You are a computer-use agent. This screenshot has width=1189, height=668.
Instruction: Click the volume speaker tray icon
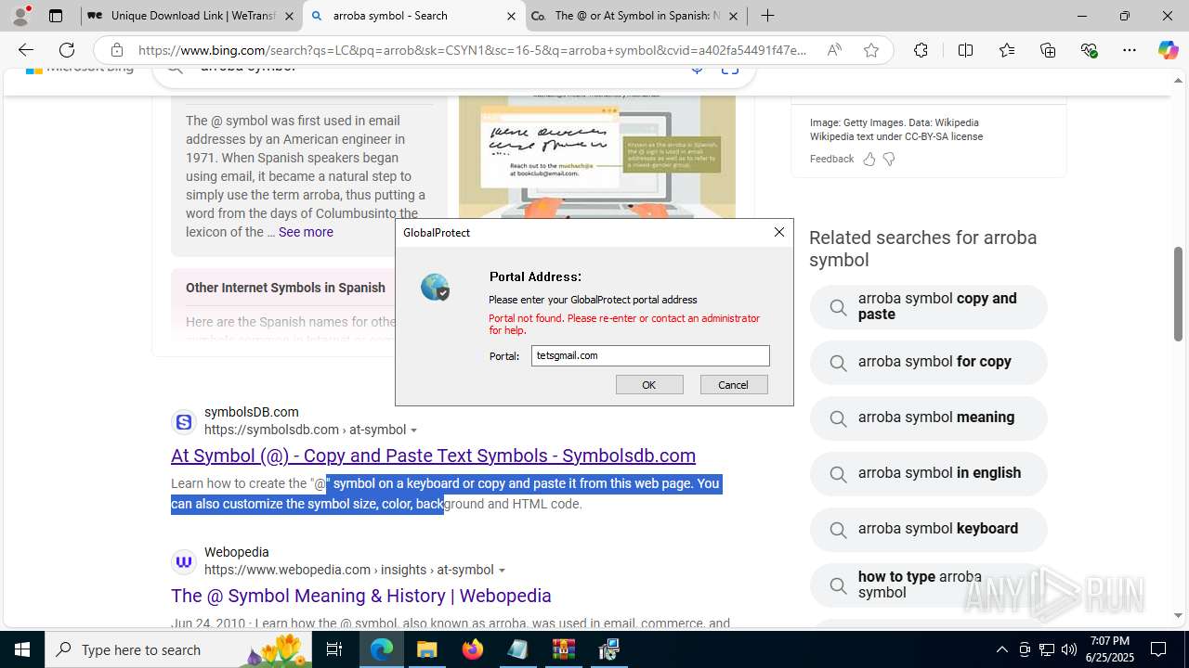[1069, 649]
